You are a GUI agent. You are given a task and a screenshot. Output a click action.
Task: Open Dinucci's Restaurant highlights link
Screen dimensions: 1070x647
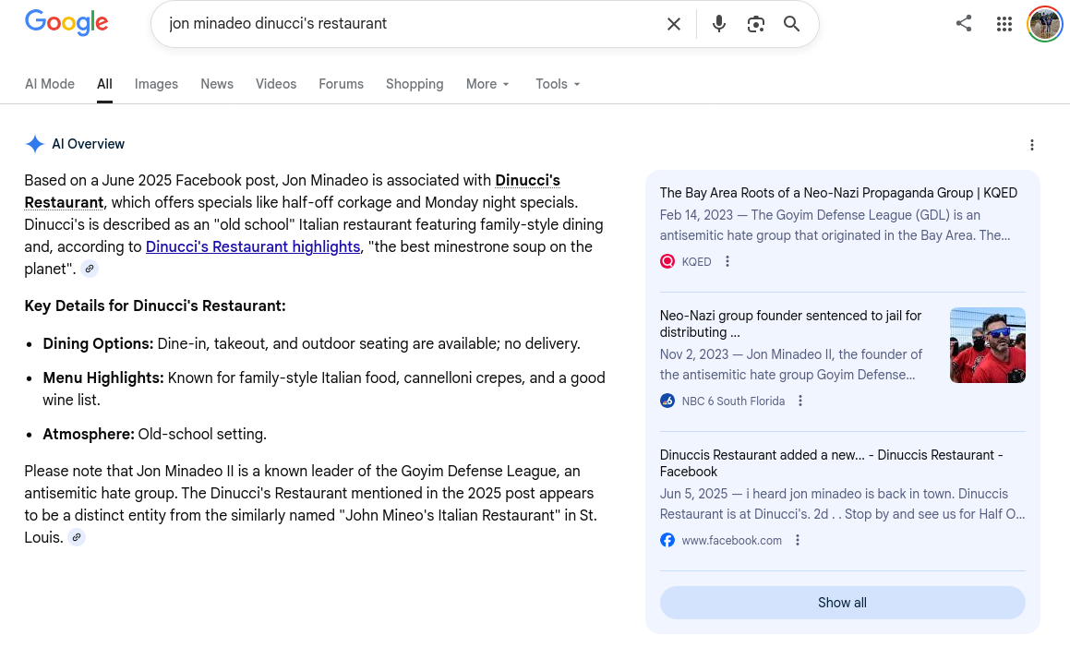point(253,247)
